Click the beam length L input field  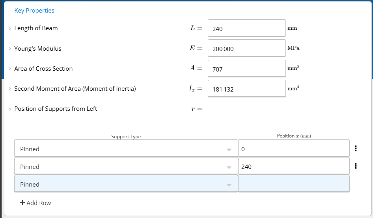(x=247, y=28)
